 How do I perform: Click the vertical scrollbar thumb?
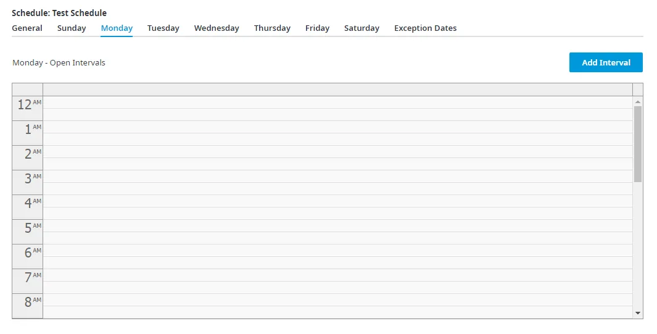tap(638, 144)
